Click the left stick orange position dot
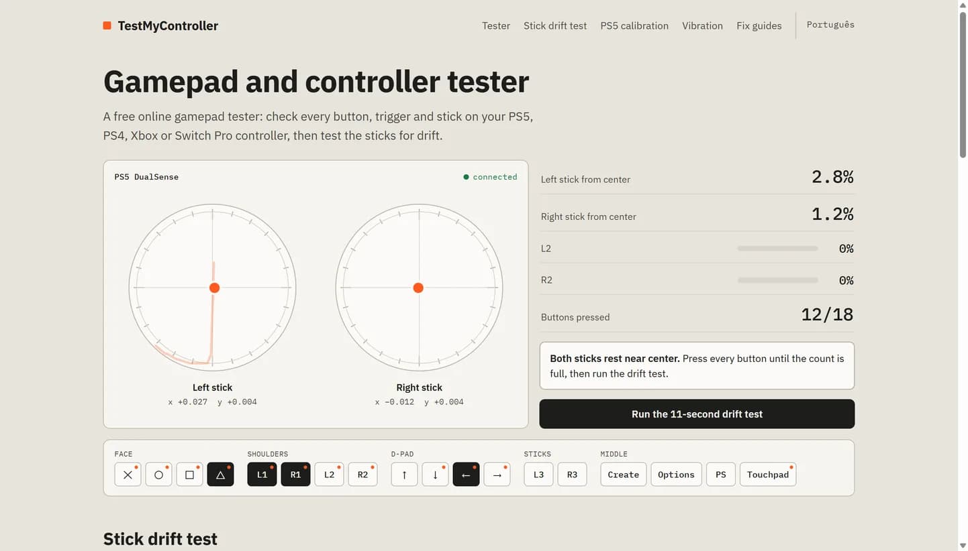 (x=214, y=288)
